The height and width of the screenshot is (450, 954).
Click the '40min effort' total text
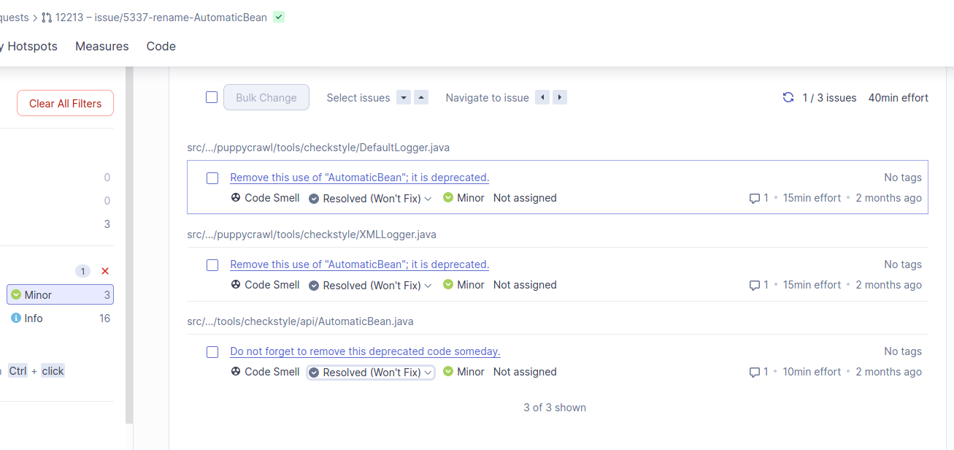[899, 98]
